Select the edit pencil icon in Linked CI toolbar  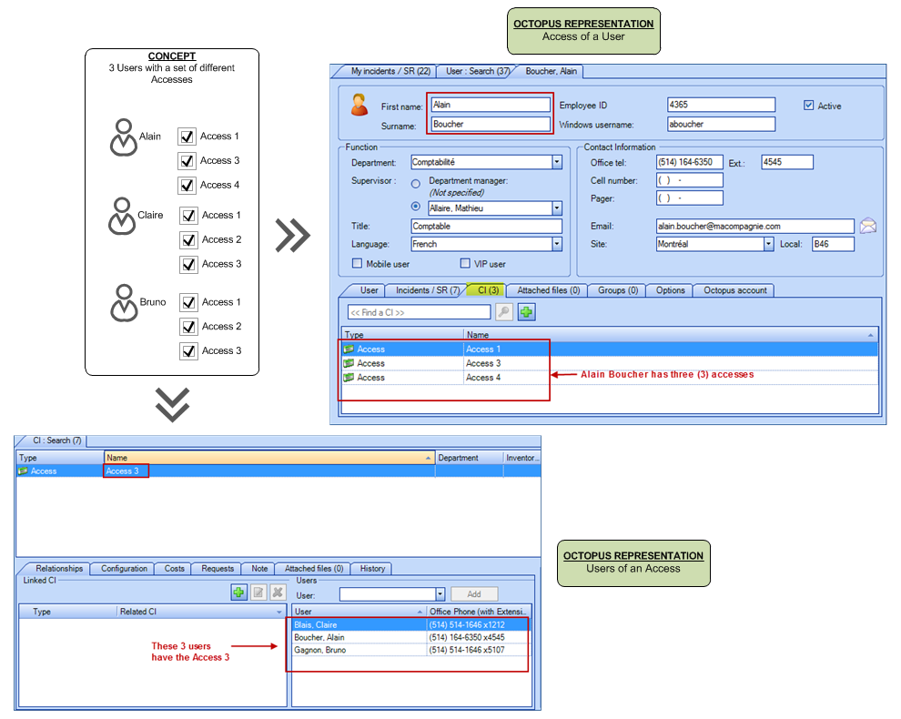pos(258,592)
